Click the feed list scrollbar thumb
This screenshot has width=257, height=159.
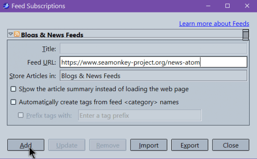[245, 35]
